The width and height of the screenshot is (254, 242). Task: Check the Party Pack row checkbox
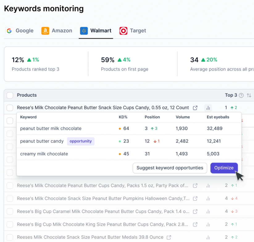coord(10,185)
